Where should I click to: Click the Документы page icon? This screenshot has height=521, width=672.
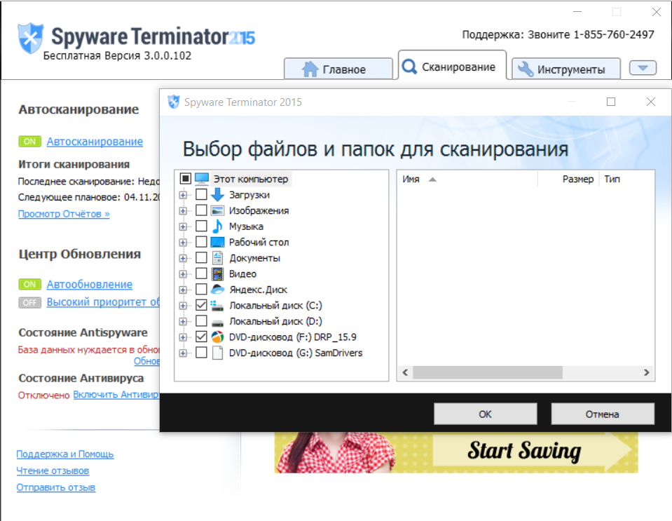(218, 258)
